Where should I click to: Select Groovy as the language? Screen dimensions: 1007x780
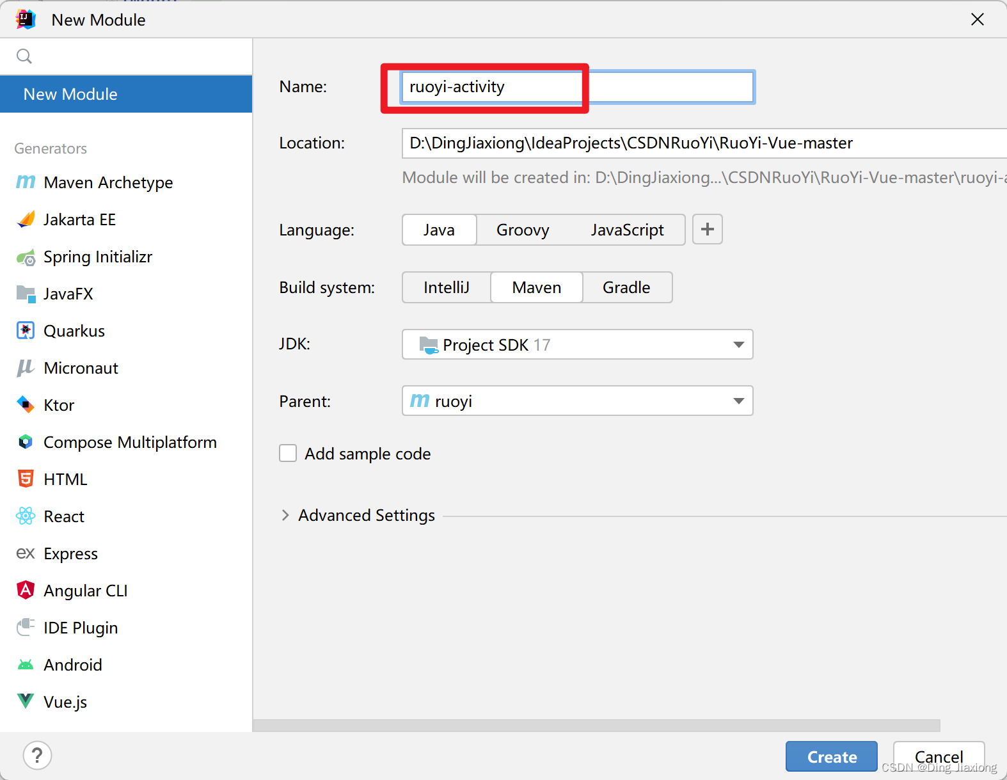523,230
